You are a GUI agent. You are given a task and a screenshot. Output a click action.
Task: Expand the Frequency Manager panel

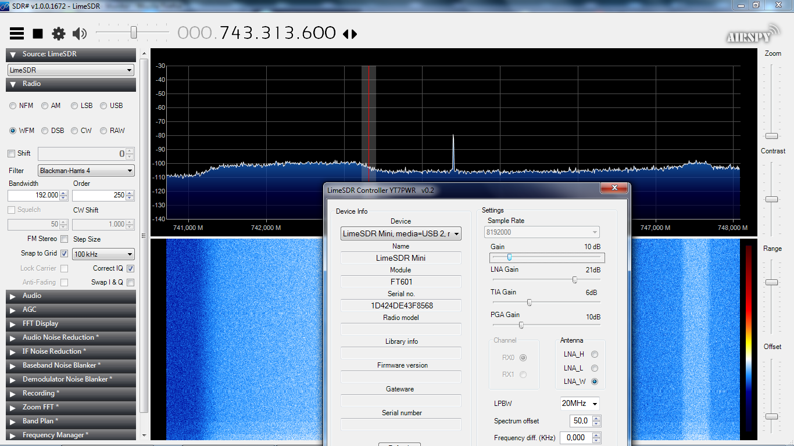[13, 435]
